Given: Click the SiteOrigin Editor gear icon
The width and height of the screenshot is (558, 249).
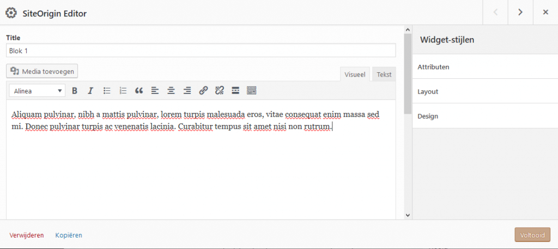Looking at the screenshot, I should 11,13.
